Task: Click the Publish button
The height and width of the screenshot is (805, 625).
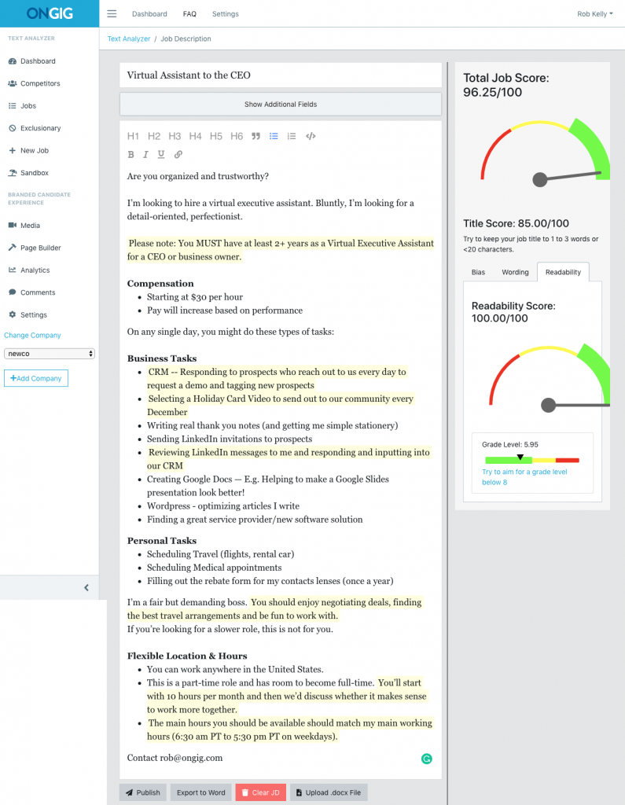Action: tap(142, 792)
